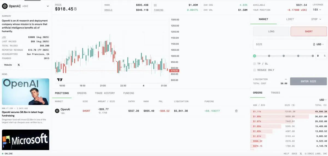Click the TradingView logo on chart
This screenshot has width=328, height=156.
click(x=60, y=80)
